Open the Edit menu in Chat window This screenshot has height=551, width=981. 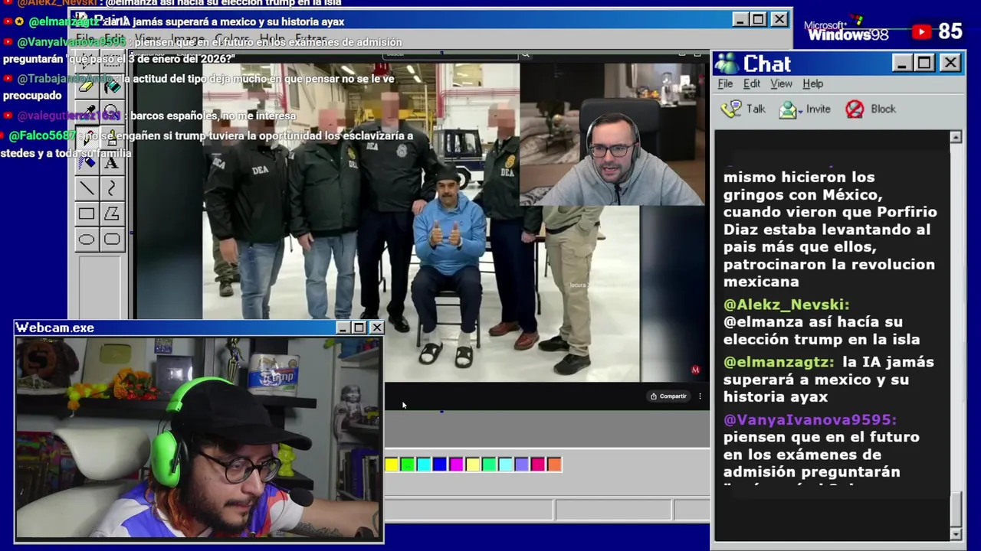[752, 83]
